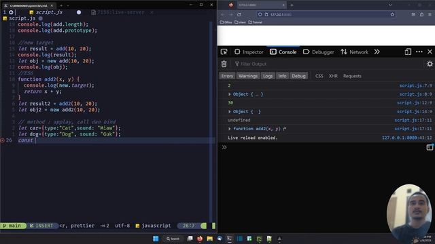This screenshot has width=435, height=244.
Task: Toggle the CSS filter
Action: pos(319,76)
